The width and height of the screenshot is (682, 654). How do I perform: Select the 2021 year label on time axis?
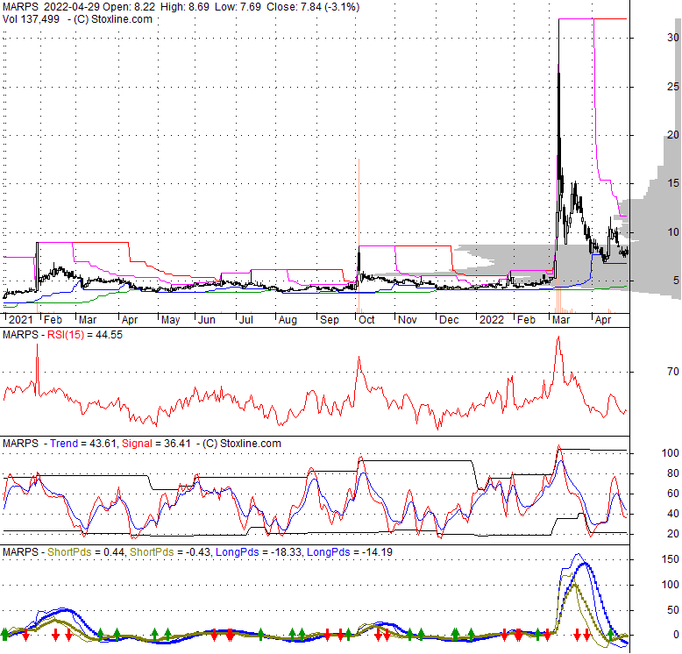21,320
